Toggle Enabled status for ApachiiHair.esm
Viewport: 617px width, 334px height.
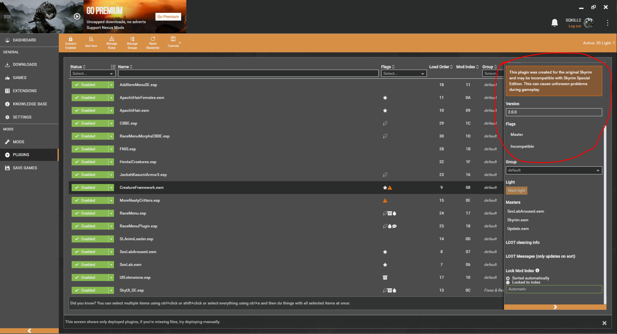tap(90, 111)
